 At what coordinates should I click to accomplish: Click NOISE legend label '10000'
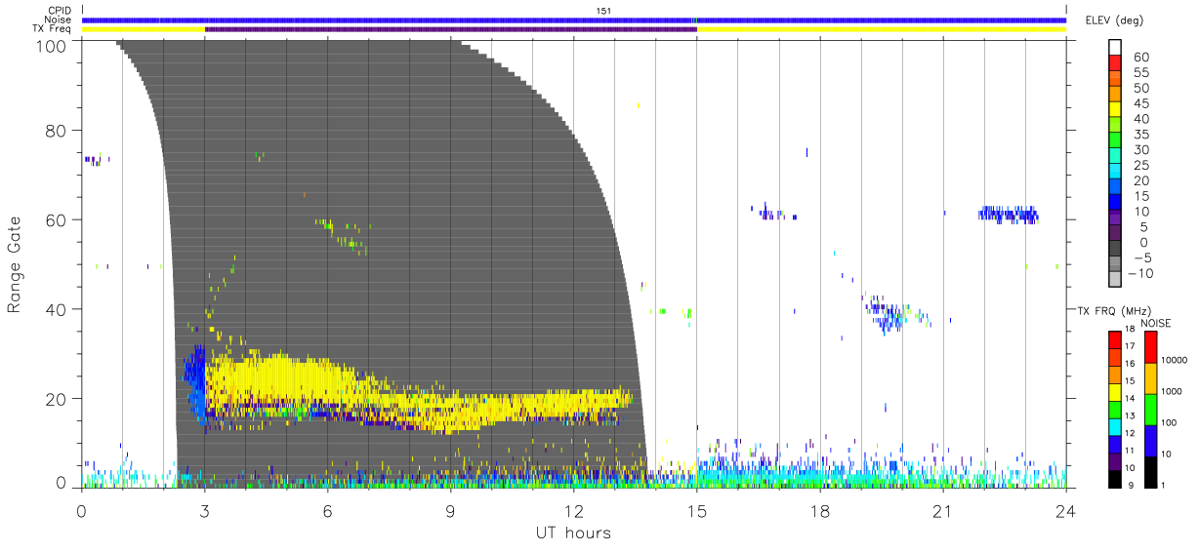click(x=1174, y=360)
